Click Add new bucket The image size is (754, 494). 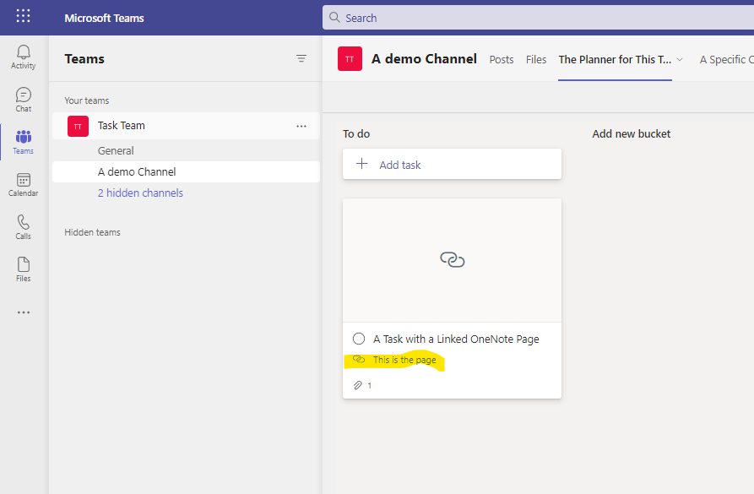click(x=631, y=133)
